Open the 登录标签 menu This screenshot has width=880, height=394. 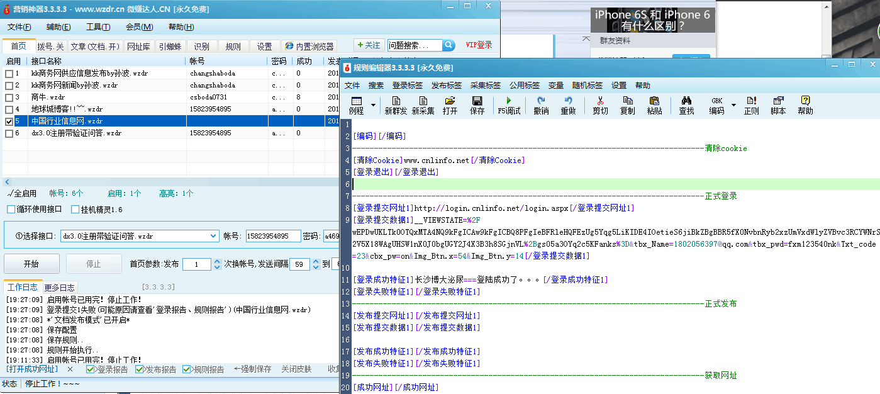pos(407,86)
